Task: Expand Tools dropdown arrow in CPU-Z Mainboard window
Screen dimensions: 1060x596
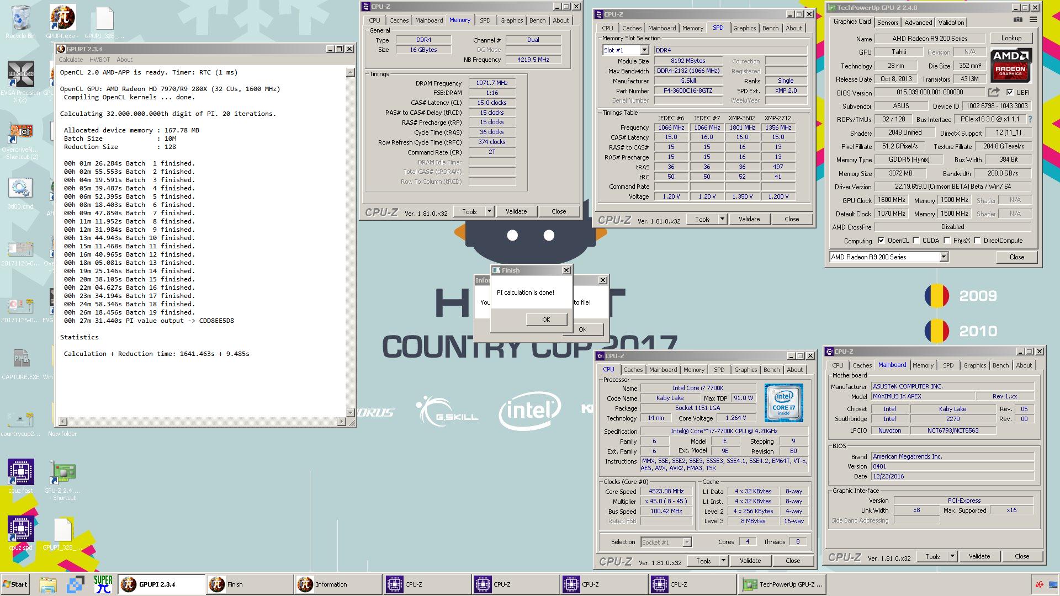Action: [952, 556]
